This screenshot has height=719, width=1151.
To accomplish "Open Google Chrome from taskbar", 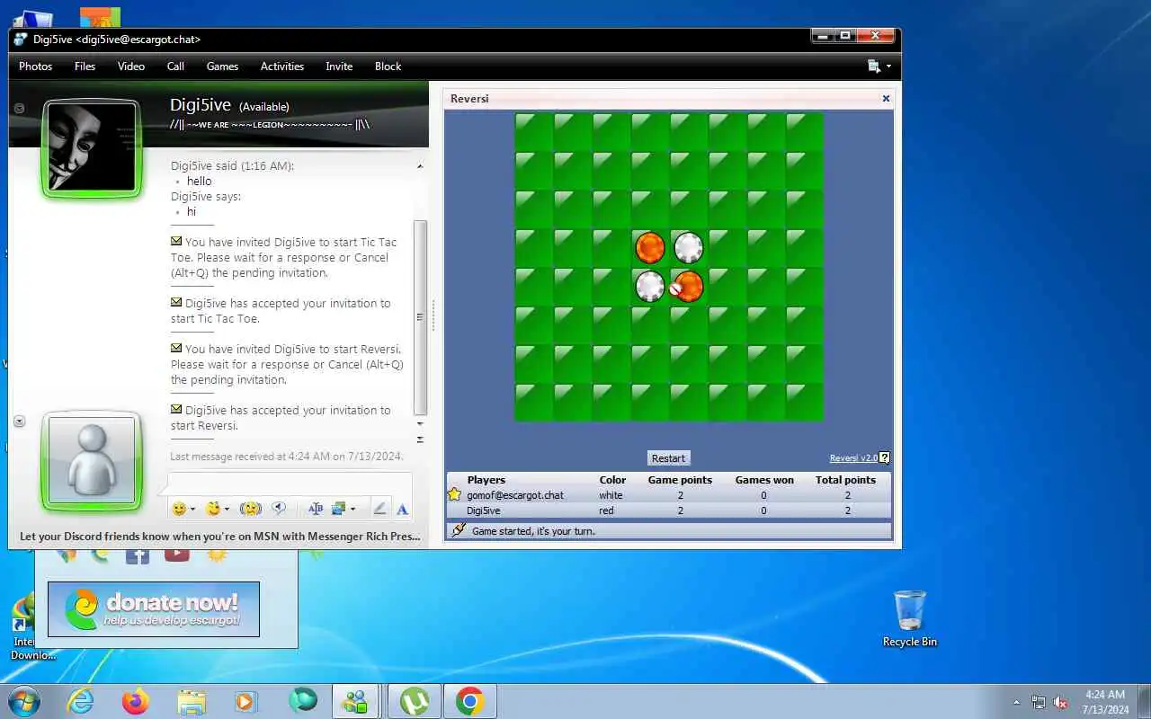I will tap(470, 701).
